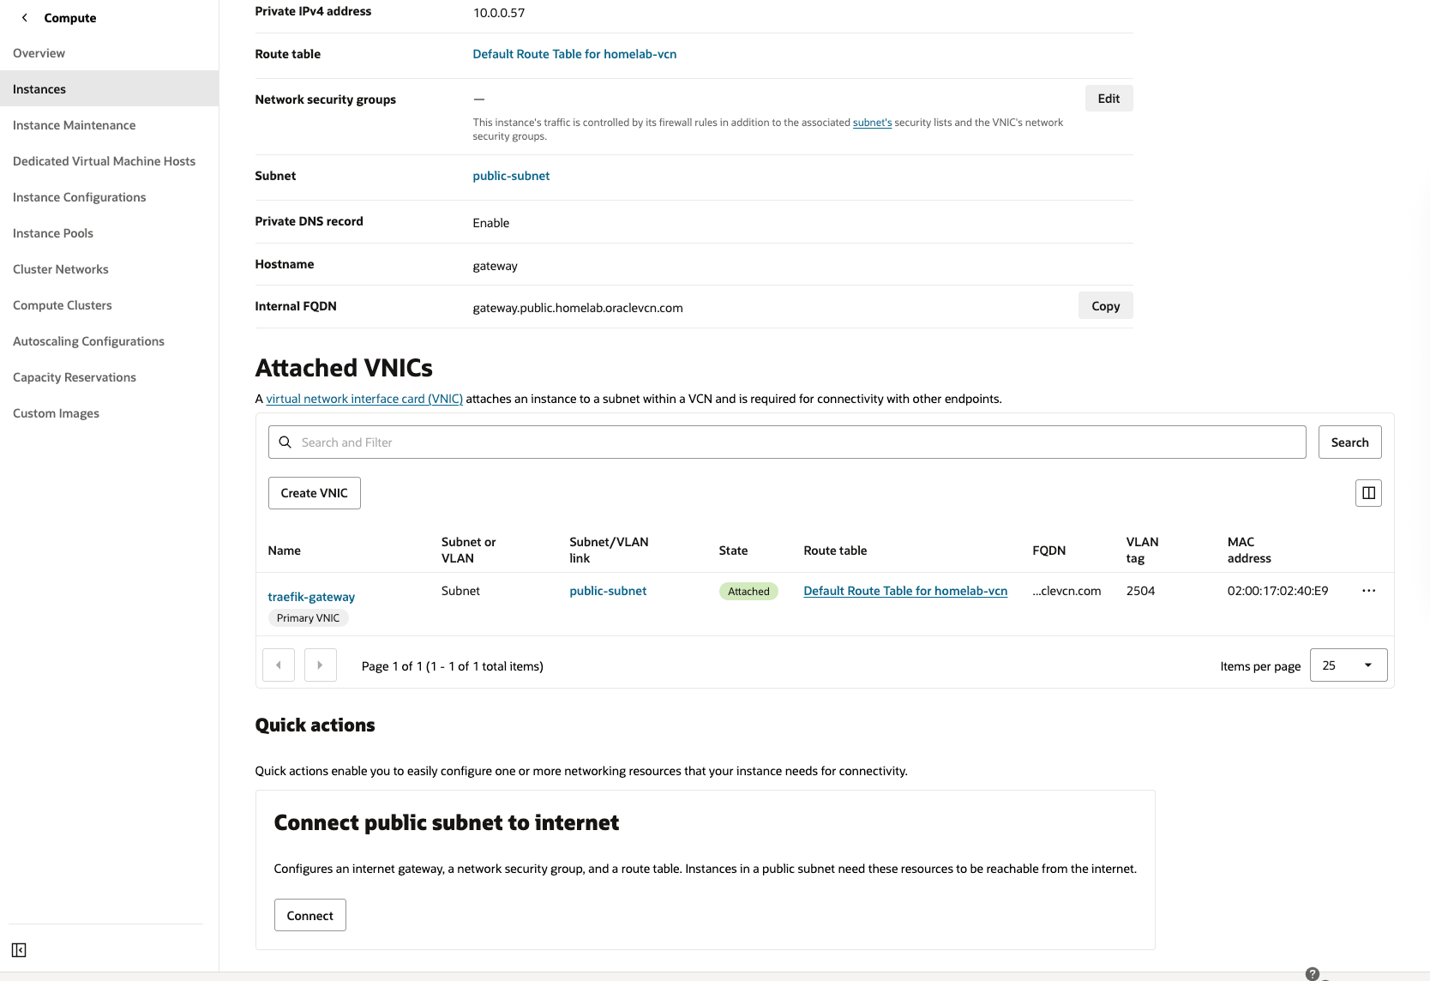
Task: Click the Create VNIC button
Action: [x=314, y=493]
